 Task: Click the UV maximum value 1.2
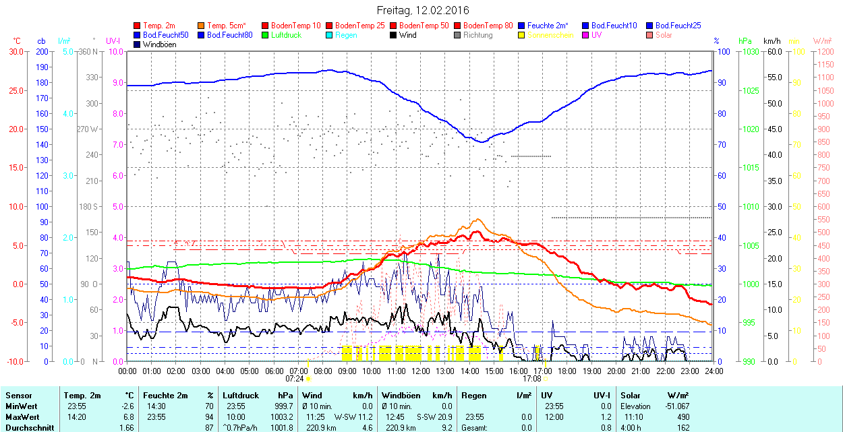(606, 417)
